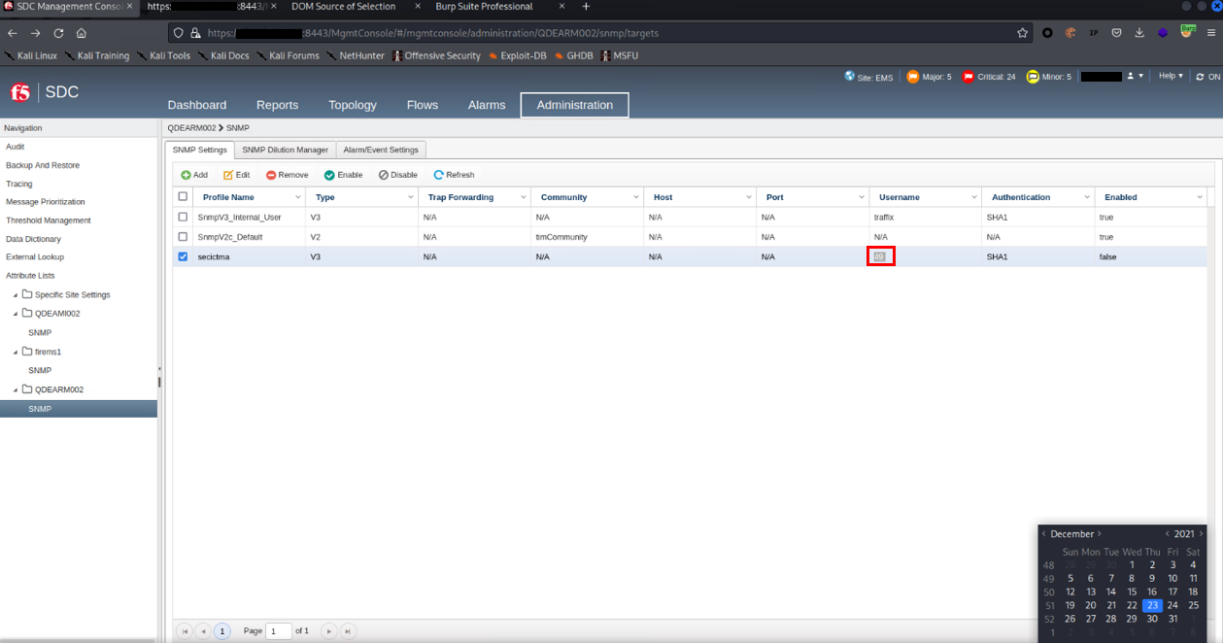Click the Site EMS globe icon
Screen dimensions: 1223x643
pyautogui.click(x=850, y=77)
